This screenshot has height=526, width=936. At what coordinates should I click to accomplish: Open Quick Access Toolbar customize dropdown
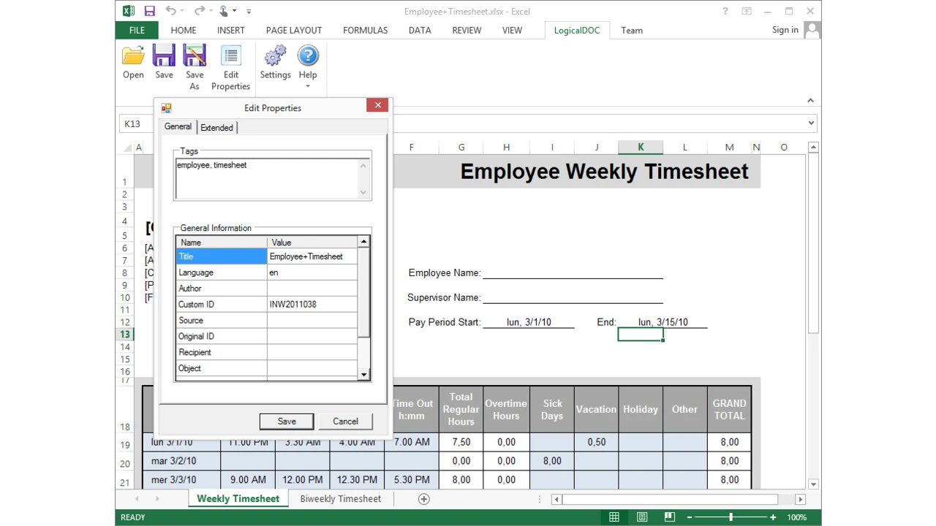[x=249, y=12]
